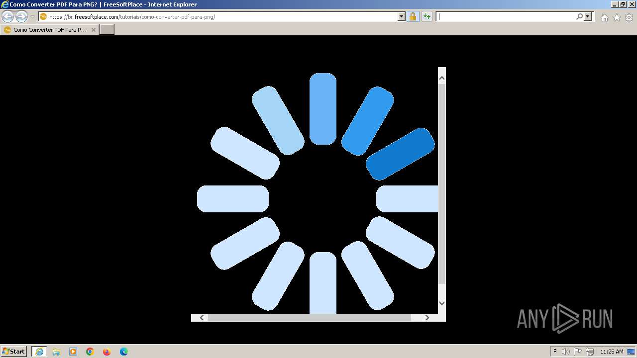The image size is (637, 358).
Task: Click Internet Explorer taskbar icon
Action: point(39,352)
